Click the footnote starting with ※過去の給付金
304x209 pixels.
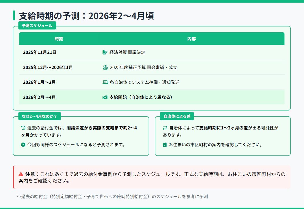pos(112,196)
